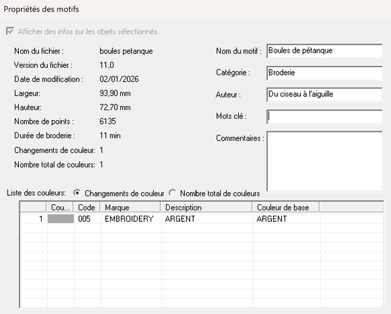
Task: Select the EMBROIDERY brand cell
Action: [x=129, y=219]
